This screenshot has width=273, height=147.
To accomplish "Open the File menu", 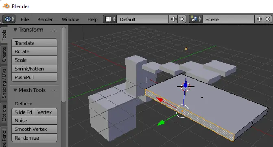I will click(x=25, y=19).
